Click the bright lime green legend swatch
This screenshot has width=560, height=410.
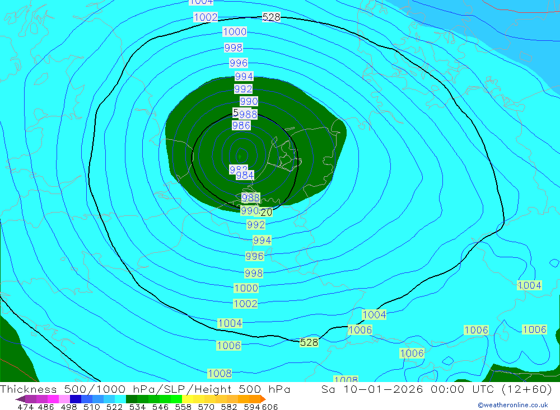176,399
